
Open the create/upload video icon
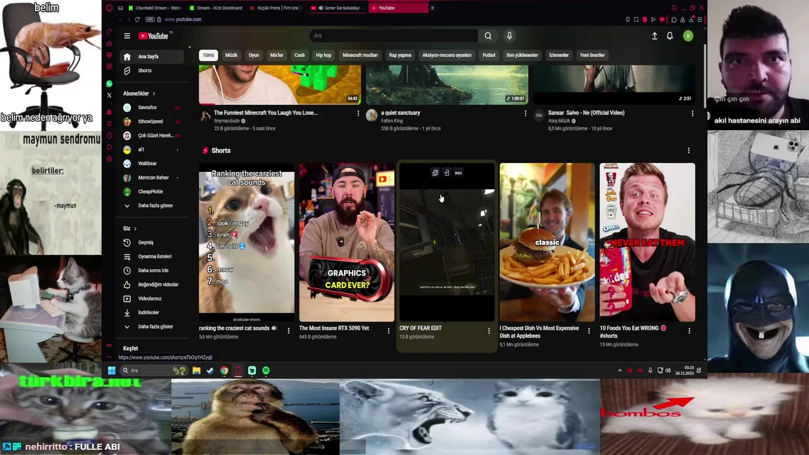pos(655,36)
